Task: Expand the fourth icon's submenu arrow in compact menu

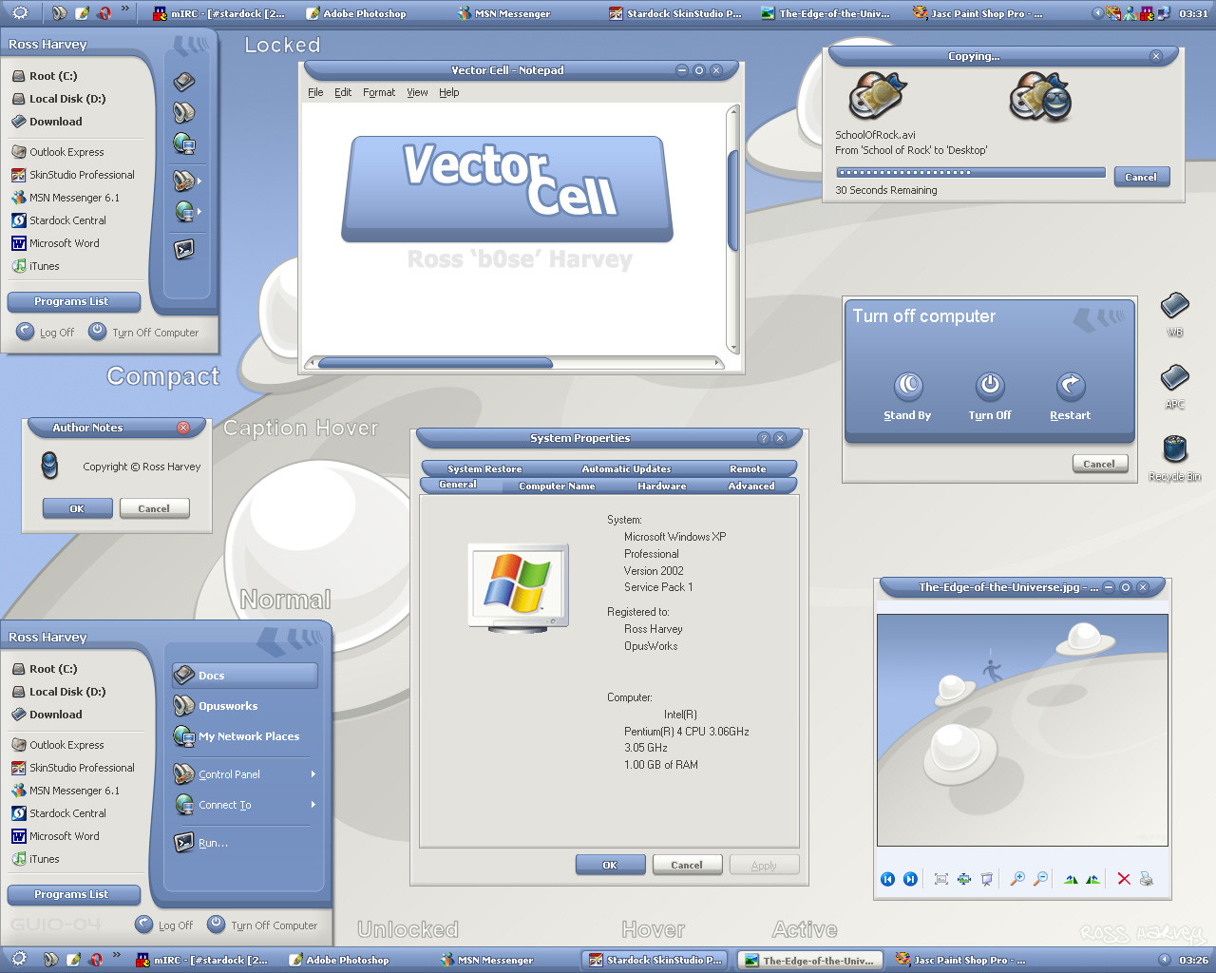Action: point(199,180)
